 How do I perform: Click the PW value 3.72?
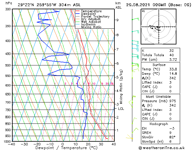coord(173,60)
